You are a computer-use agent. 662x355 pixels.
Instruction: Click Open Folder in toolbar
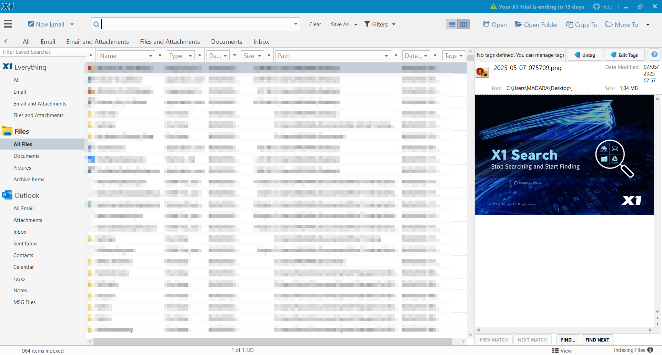pos(536,24)
